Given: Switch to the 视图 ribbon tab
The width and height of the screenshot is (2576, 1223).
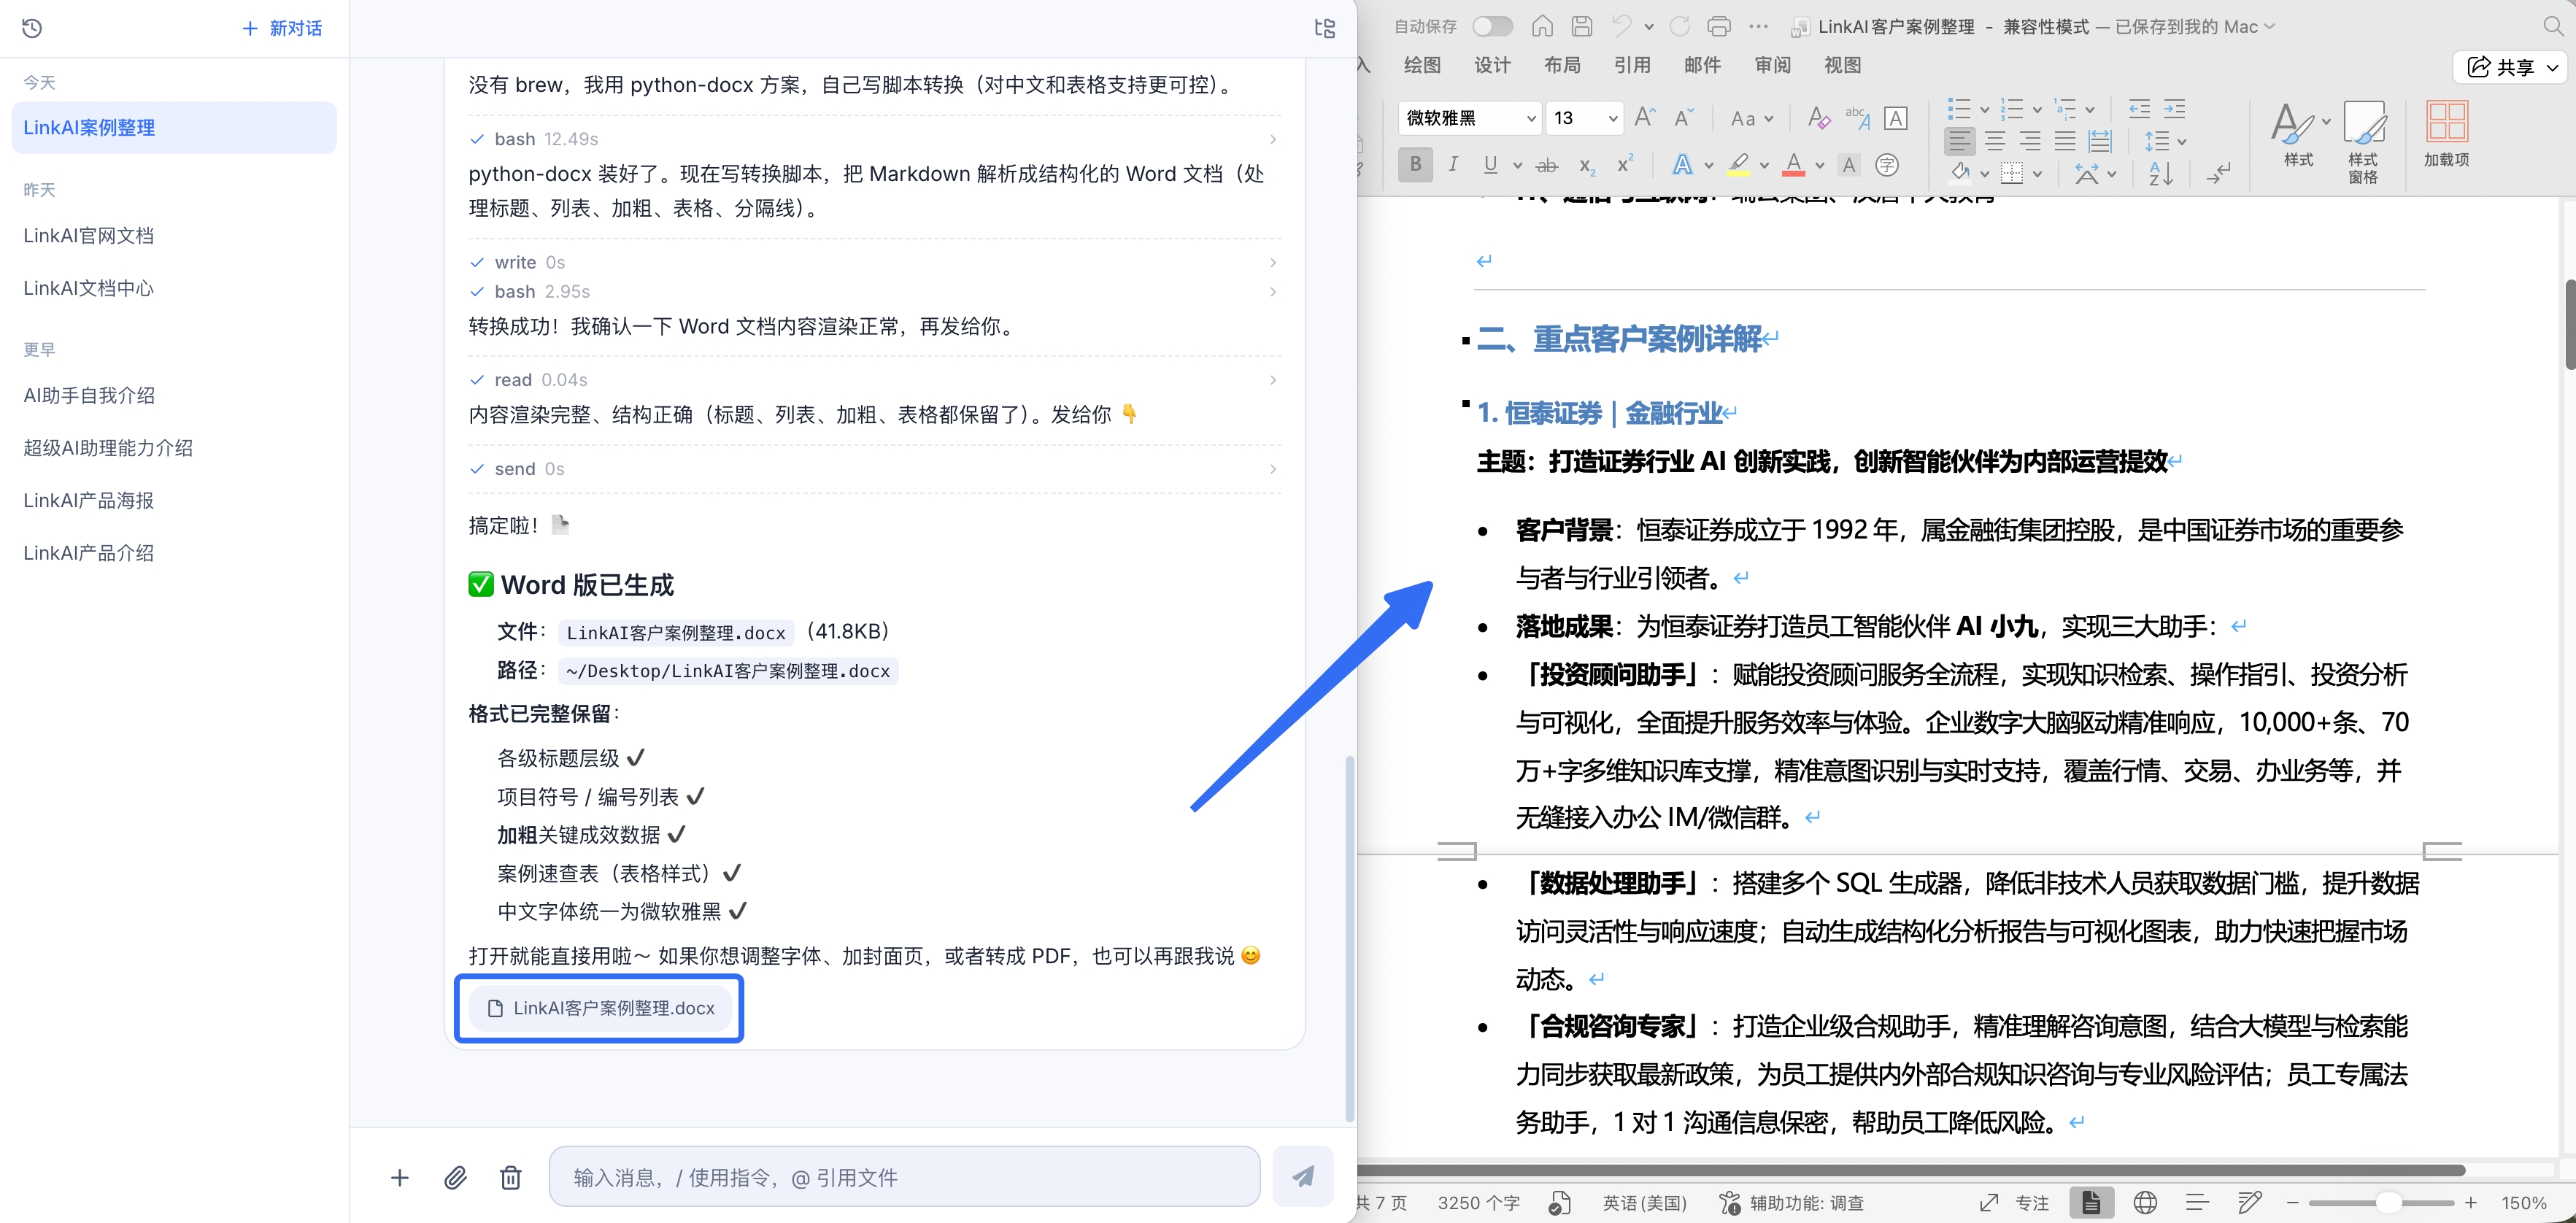Looking at the screenshot, I should pos(1842,65).
